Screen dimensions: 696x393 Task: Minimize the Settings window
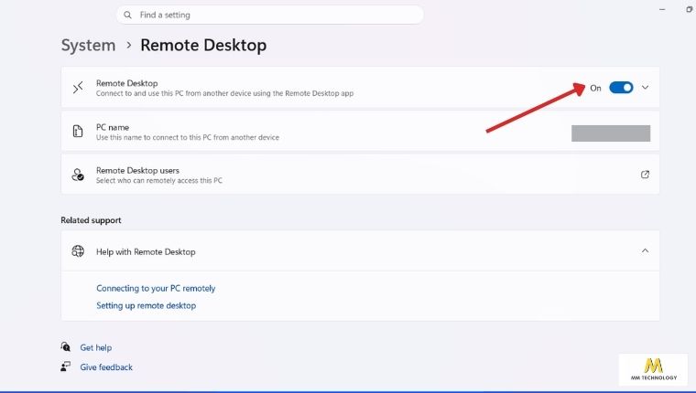pos(662,9)
